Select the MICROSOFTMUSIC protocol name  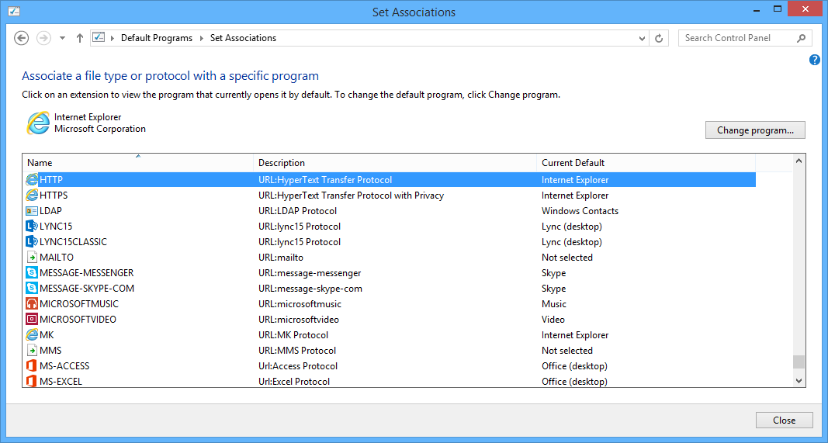point(79,303)
